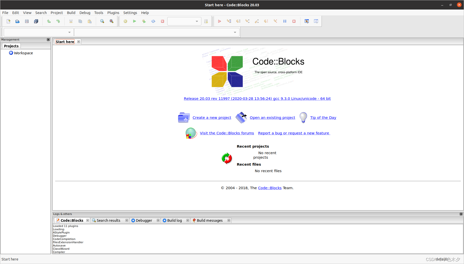Click the Next instruction debug icon
The width and height of the screenshot is (464, 264).
[x=266, y=21]
